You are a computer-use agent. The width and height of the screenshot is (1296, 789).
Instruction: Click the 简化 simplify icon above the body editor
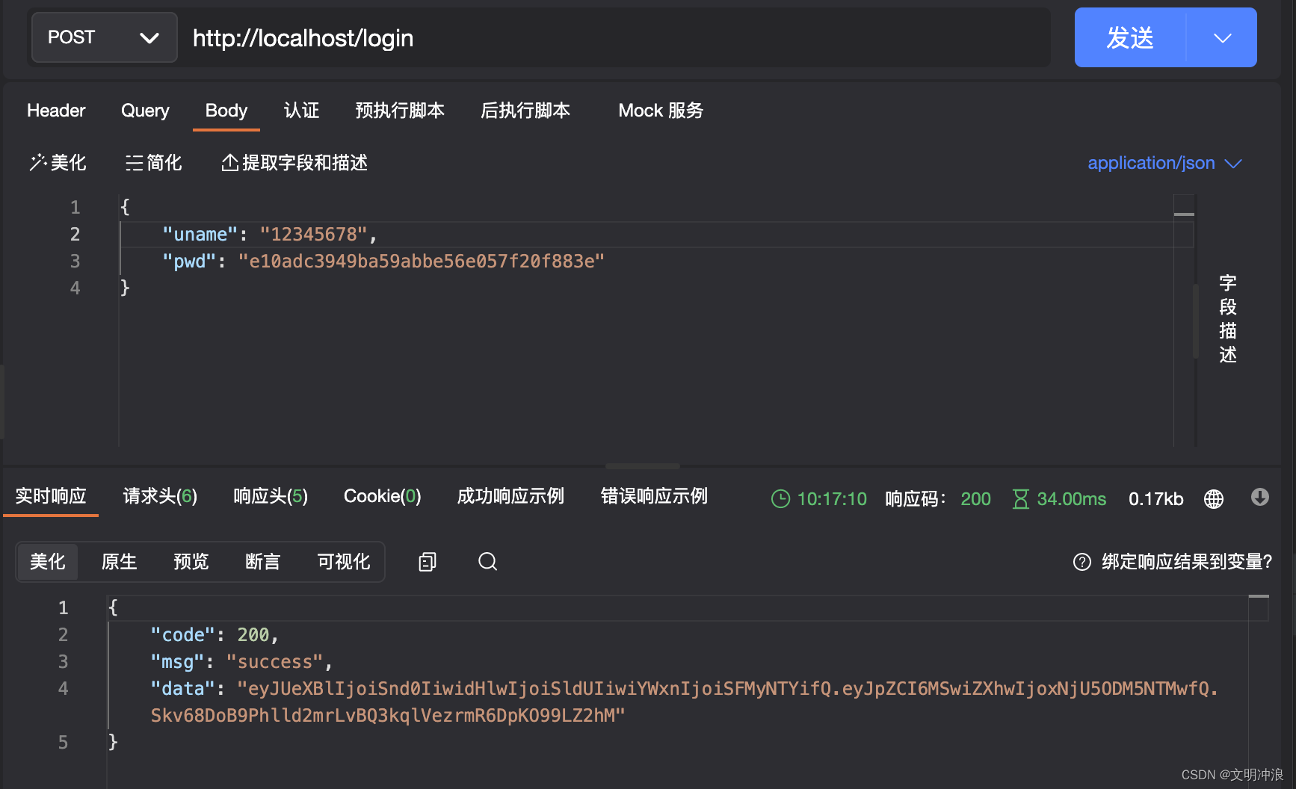click(133, 163)
